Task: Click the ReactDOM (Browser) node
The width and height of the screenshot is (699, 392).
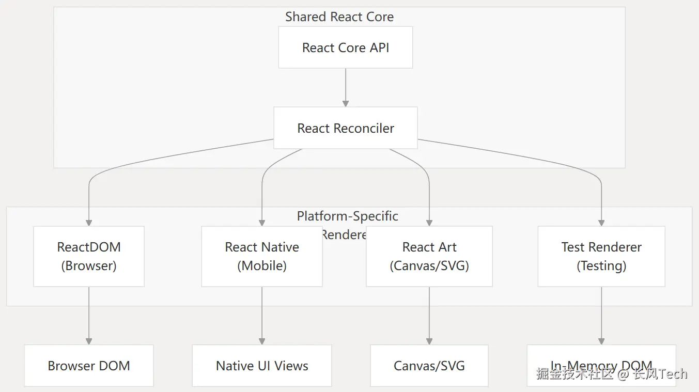Action: [89, 256]
